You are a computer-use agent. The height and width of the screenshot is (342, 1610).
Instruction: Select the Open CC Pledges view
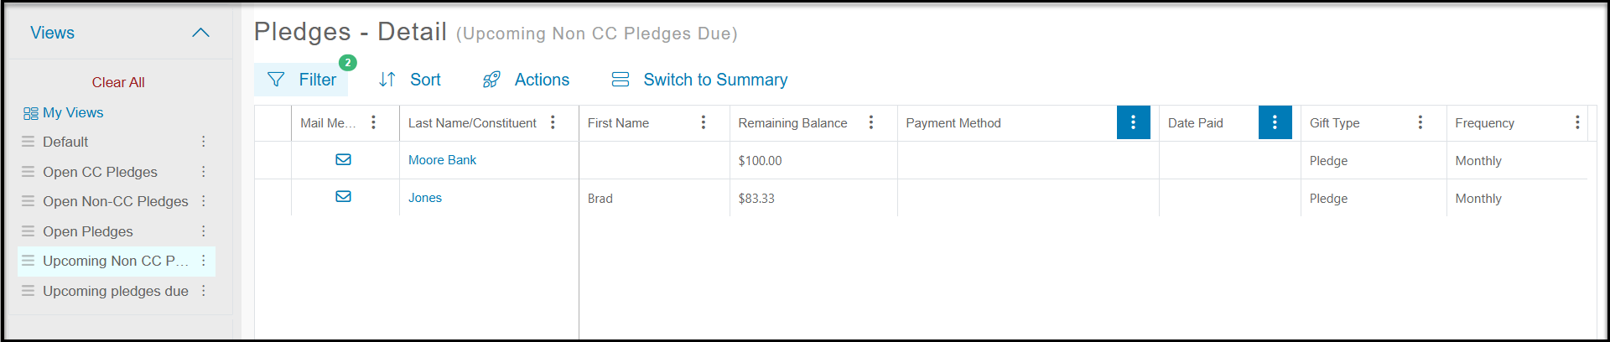tap(100, 172)
